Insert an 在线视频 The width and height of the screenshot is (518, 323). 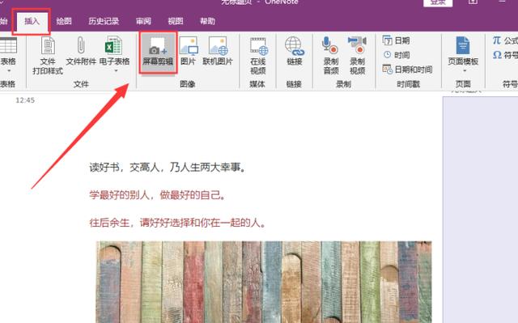[258, 56]
